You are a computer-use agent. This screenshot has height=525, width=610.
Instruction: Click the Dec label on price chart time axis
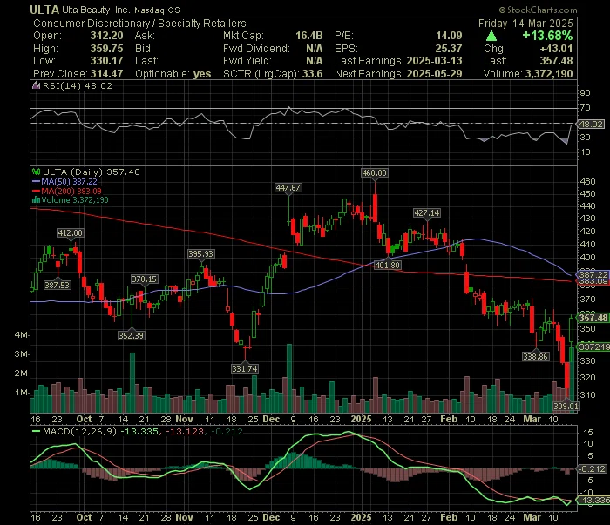tap(271, 420)
